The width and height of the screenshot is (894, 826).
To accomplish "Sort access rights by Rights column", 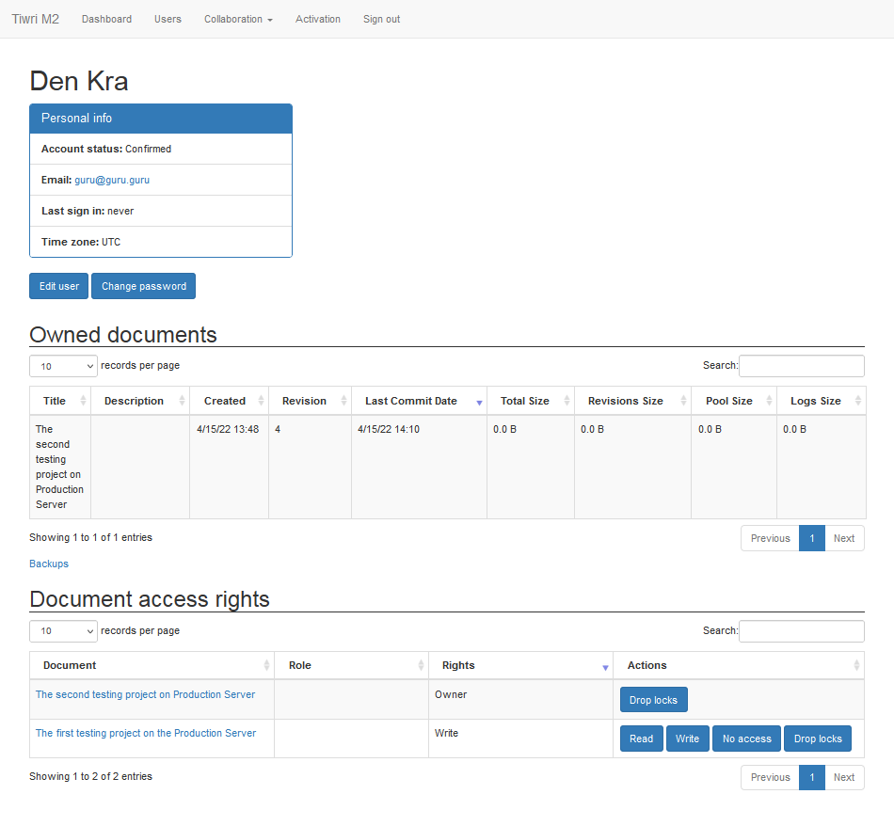I will (x=520, y=665).
